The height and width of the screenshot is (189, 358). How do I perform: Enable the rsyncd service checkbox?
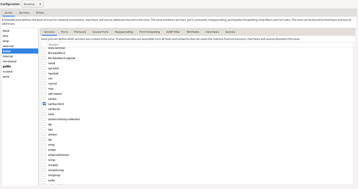pyautogui.click(x=44, y=83)
